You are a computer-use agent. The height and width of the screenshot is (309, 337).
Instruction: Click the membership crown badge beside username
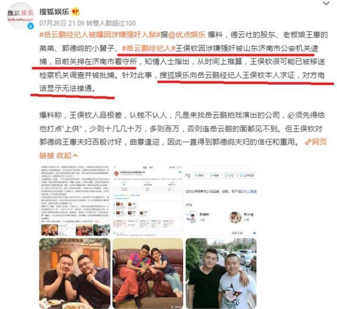coord(75,12)
